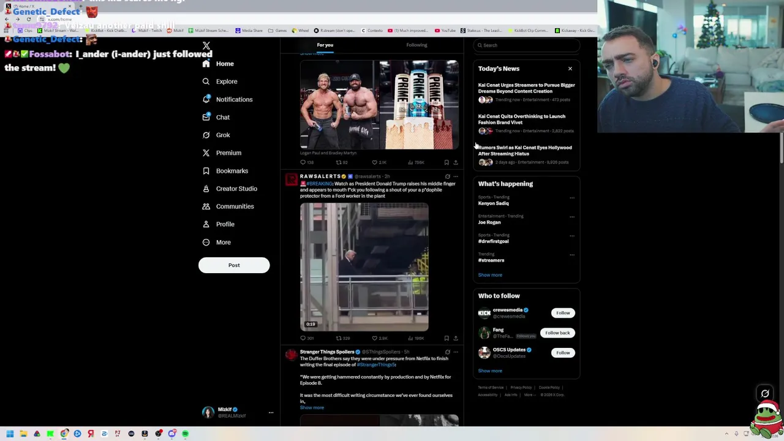Reply to the rawsalerts Trump post

306,338
